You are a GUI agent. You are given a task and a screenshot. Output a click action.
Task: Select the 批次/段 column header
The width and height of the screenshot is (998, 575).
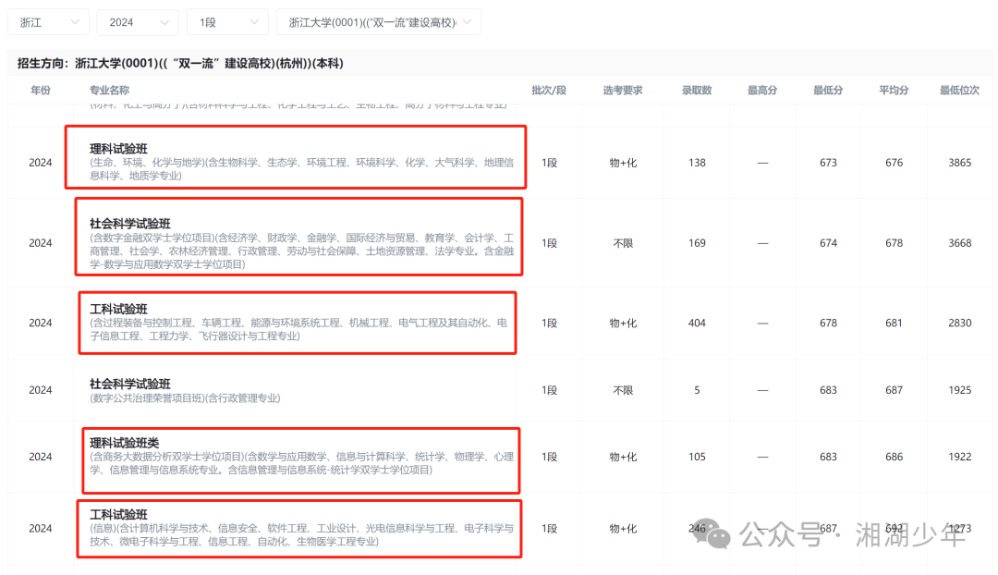[x=549, y=91]
